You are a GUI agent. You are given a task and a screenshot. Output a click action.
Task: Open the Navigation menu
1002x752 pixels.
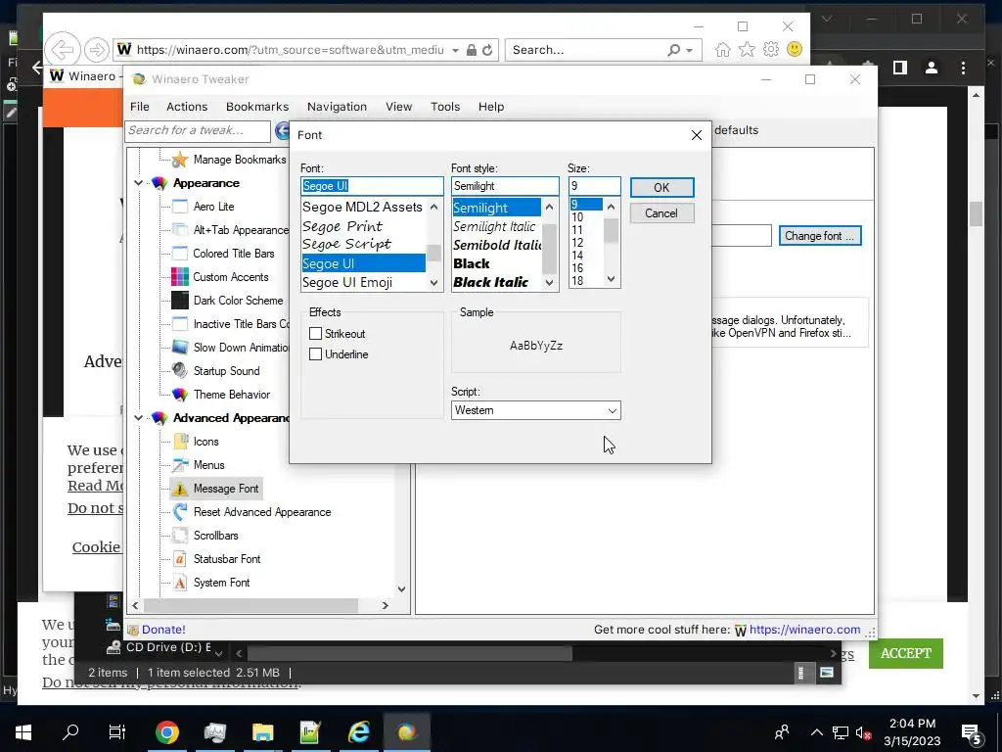[x=337, y=107]
